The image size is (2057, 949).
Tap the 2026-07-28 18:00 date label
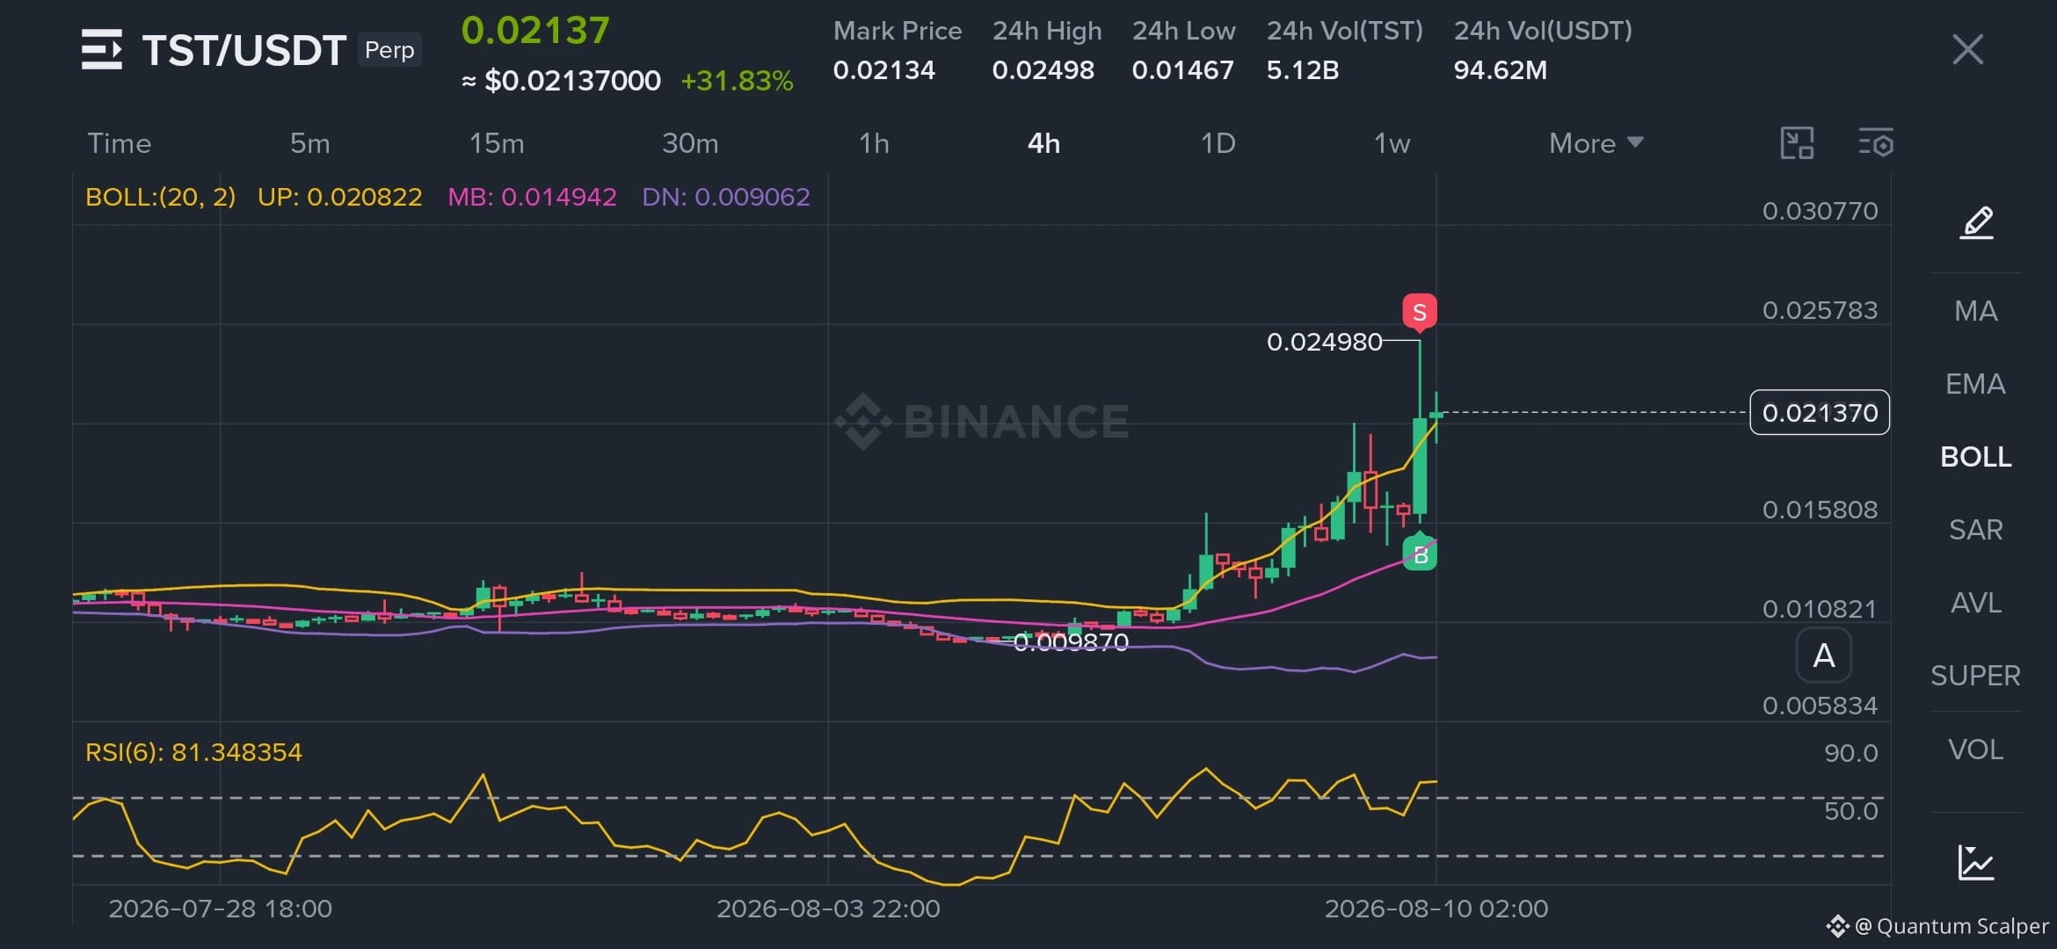coord(220,909)
